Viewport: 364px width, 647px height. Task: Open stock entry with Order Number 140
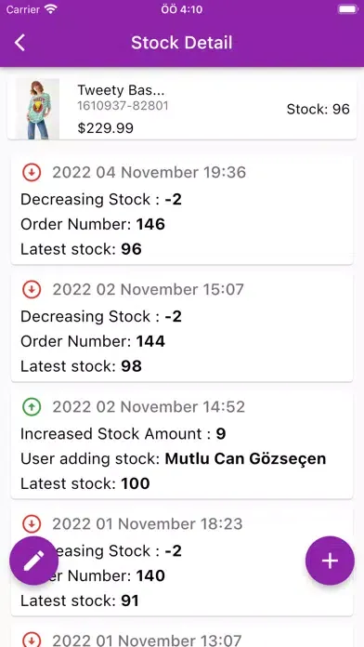tap(182, 561)
